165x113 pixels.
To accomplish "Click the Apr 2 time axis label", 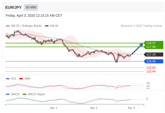I will (x=94, y=108).
